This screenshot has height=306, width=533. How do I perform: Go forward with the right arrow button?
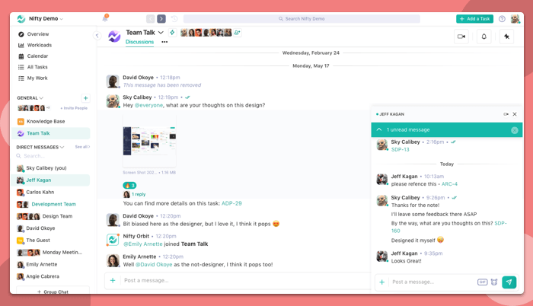point(161,19)
